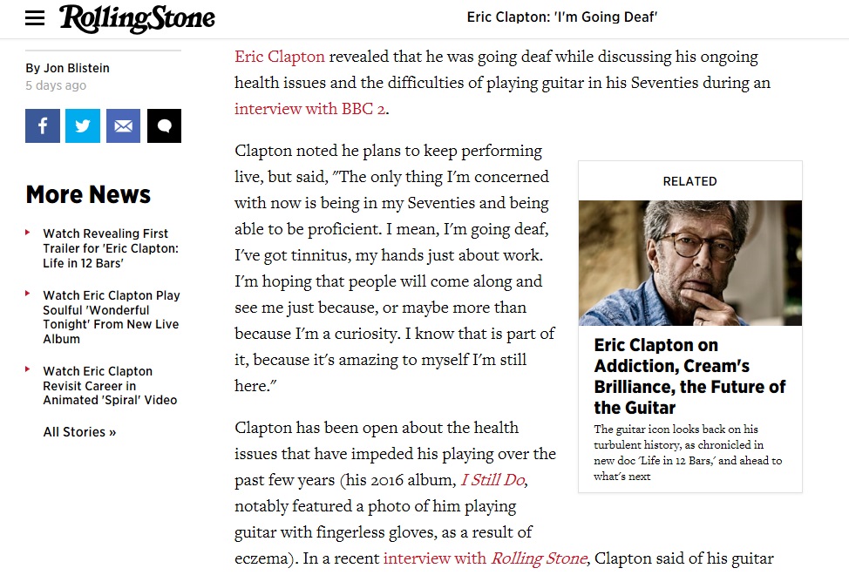Click the 'More News' heading
The height and width of the screenshot is (575, 849).
coord(88,194)
